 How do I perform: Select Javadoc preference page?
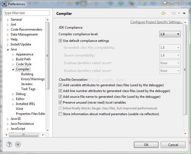(27, 84)
